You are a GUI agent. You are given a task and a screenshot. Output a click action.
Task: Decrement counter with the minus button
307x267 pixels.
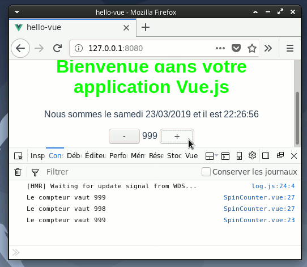(124, 137)
